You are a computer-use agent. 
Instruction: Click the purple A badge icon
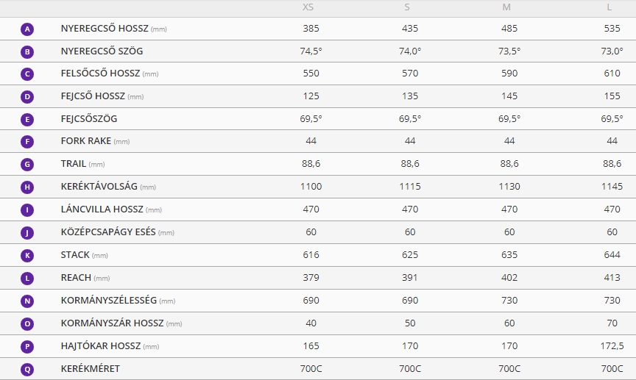tap(27, 29)
